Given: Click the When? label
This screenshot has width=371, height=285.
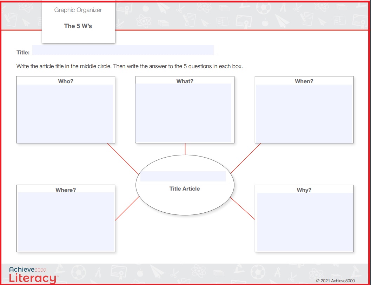Looking at the screenshot, I should [x=304, y=81].
